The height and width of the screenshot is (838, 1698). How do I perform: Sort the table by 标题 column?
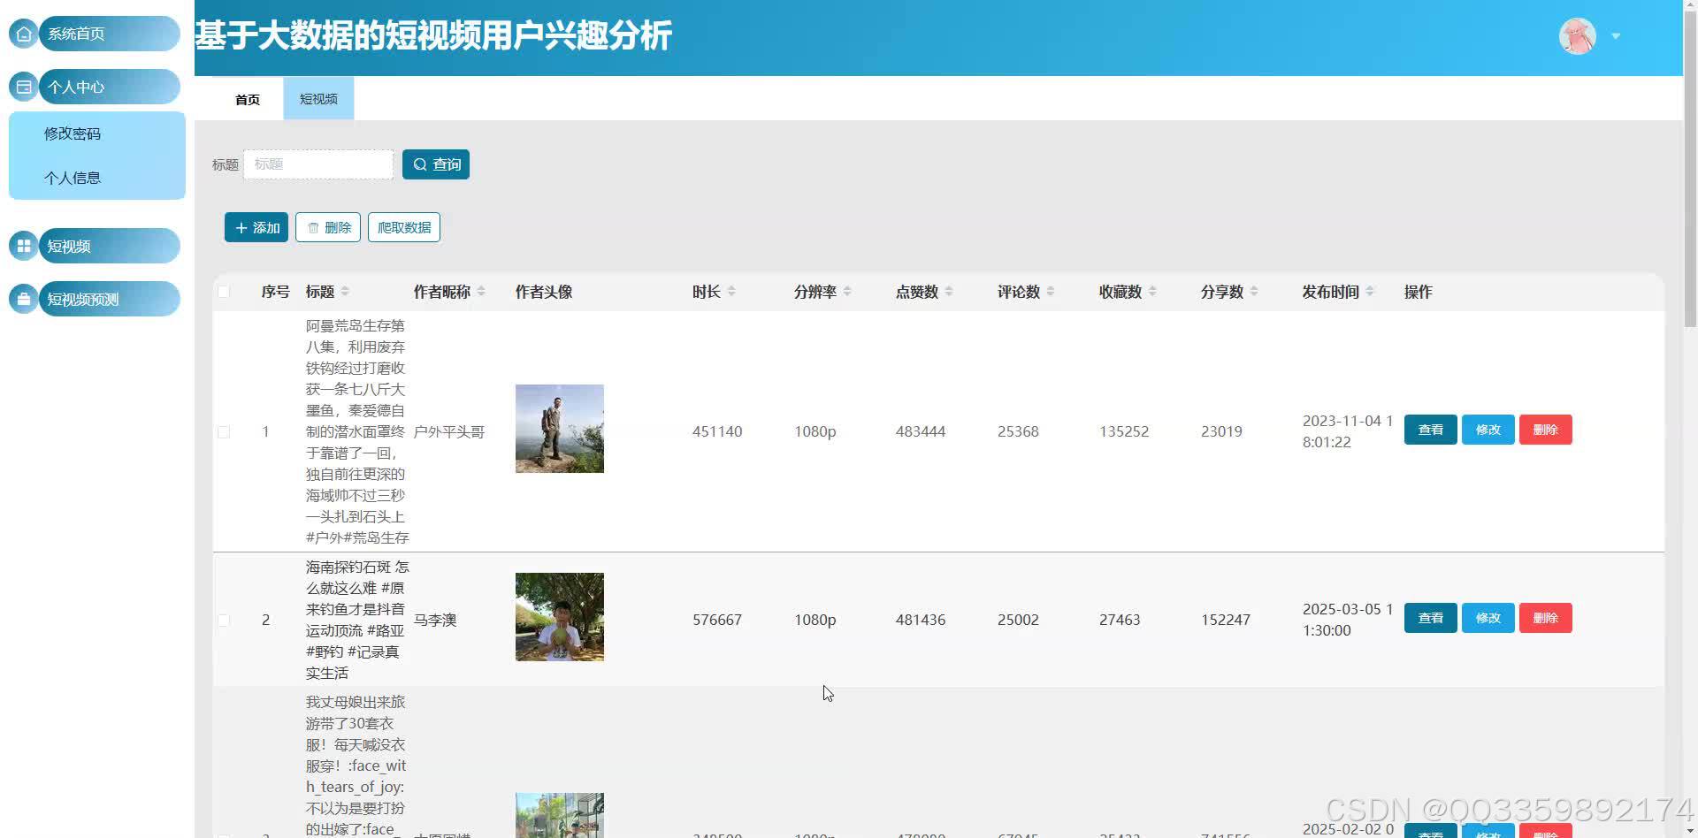(x=345, y=292)
